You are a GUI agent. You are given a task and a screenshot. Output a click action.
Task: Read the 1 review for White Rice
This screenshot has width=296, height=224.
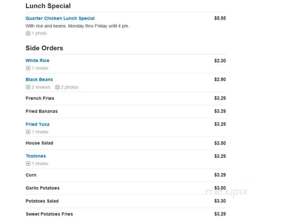coord(40,68)
